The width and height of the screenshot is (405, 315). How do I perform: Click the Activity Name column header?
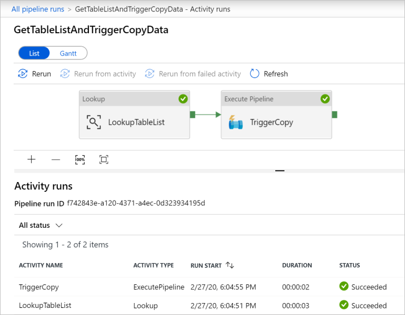41,265
